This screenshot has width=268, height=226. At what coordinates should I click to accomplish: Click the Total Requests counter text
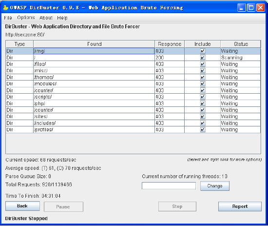click(x=38, y=185)
